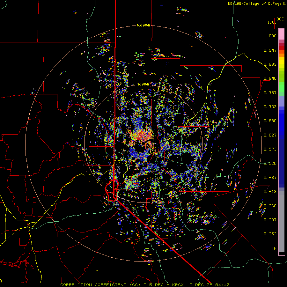Select the 0.787 color scale value
This screenshot has width=287, height=287.
pos(270,92)
